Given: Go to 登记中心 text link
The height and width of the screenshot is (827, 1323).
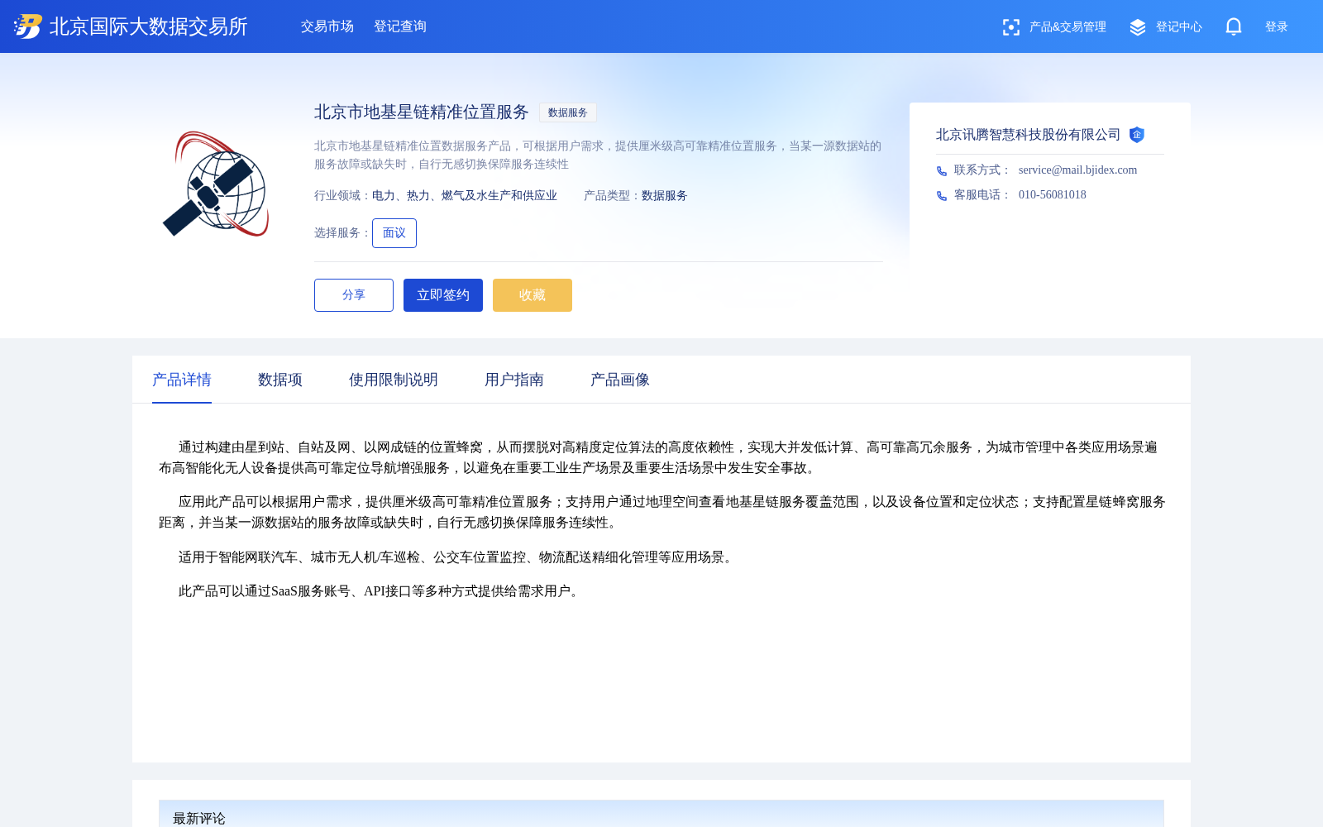Looking at the screenshot, I should tap(1179, 27).
